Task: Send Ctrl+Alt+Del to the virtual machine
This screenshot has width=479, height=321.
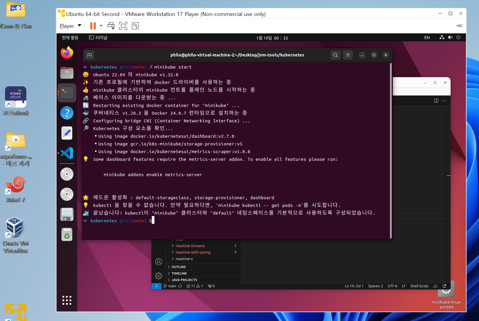Action: point(111,26)
